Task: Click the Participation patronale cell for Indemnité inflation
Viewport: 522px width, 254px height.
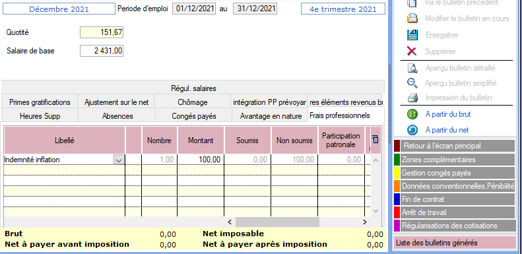Action: coord(342,160)
